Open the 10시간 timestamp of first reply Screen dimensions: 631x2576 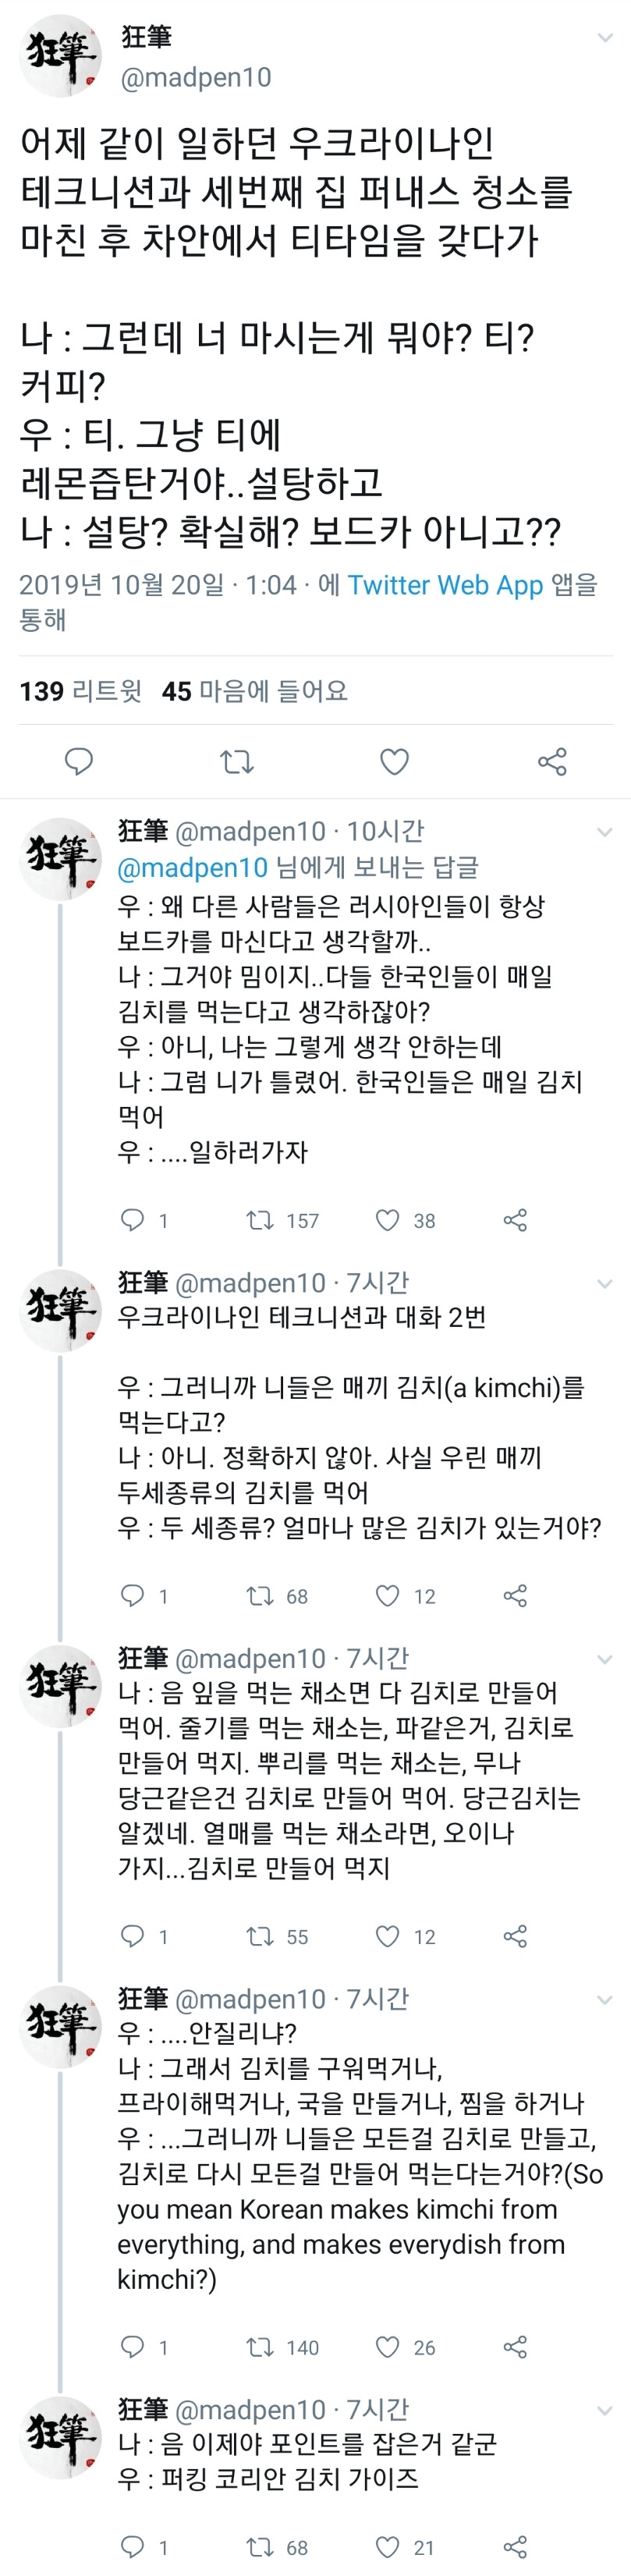point(385,831)
